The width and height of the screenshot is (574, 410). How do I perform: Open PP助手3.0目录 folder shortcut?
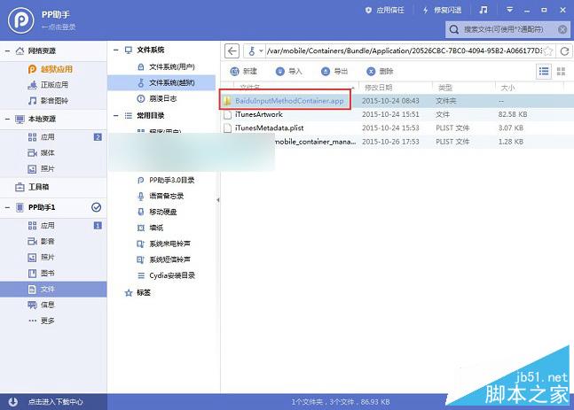[166, 180]
